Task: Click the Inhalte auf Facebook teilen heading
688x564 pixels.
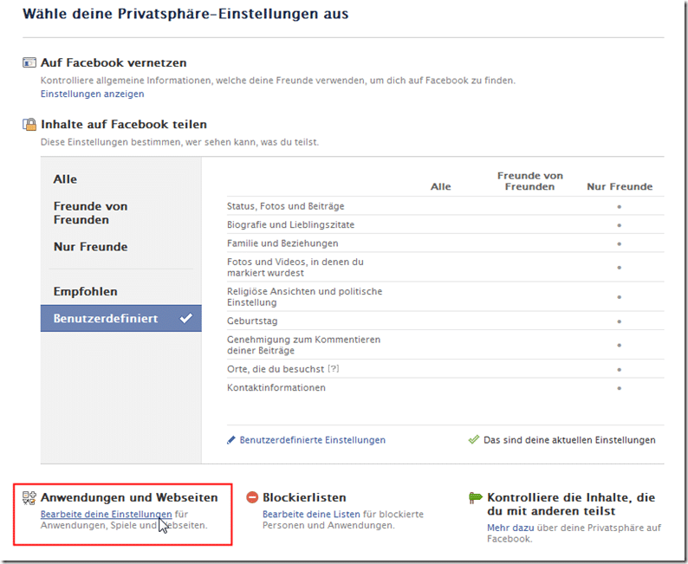Action: click(124, 124)
